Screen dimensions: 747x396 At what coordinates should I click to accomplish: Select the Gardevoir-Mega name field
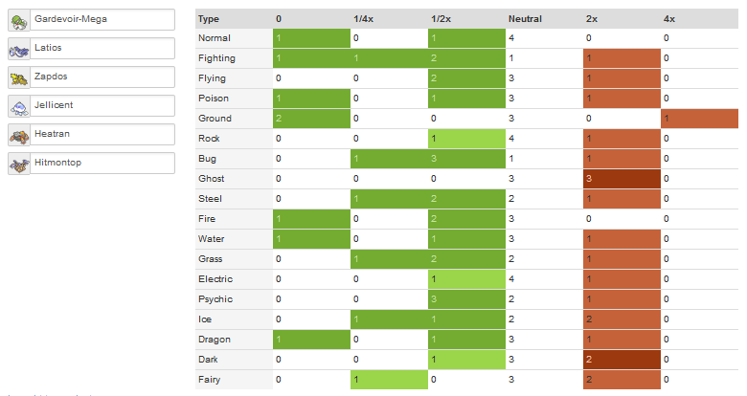tap(102, 19)
